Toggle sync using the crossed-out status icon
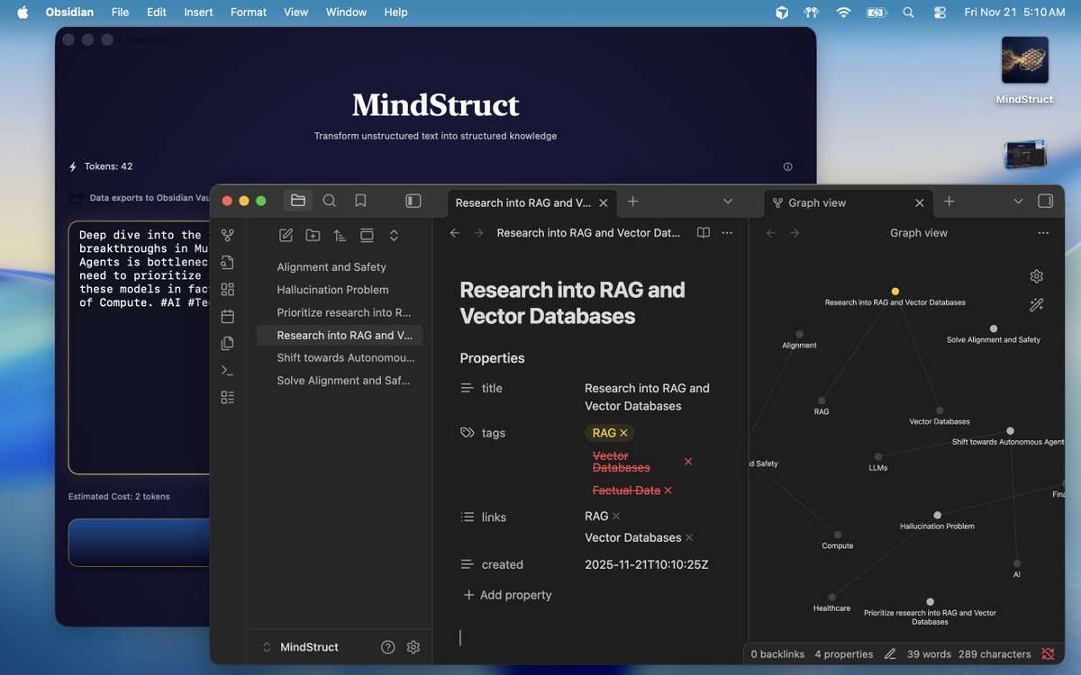 1048,654
